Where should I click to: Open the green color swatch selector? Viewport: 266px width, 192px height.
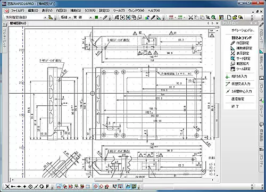tap(96, 18)
